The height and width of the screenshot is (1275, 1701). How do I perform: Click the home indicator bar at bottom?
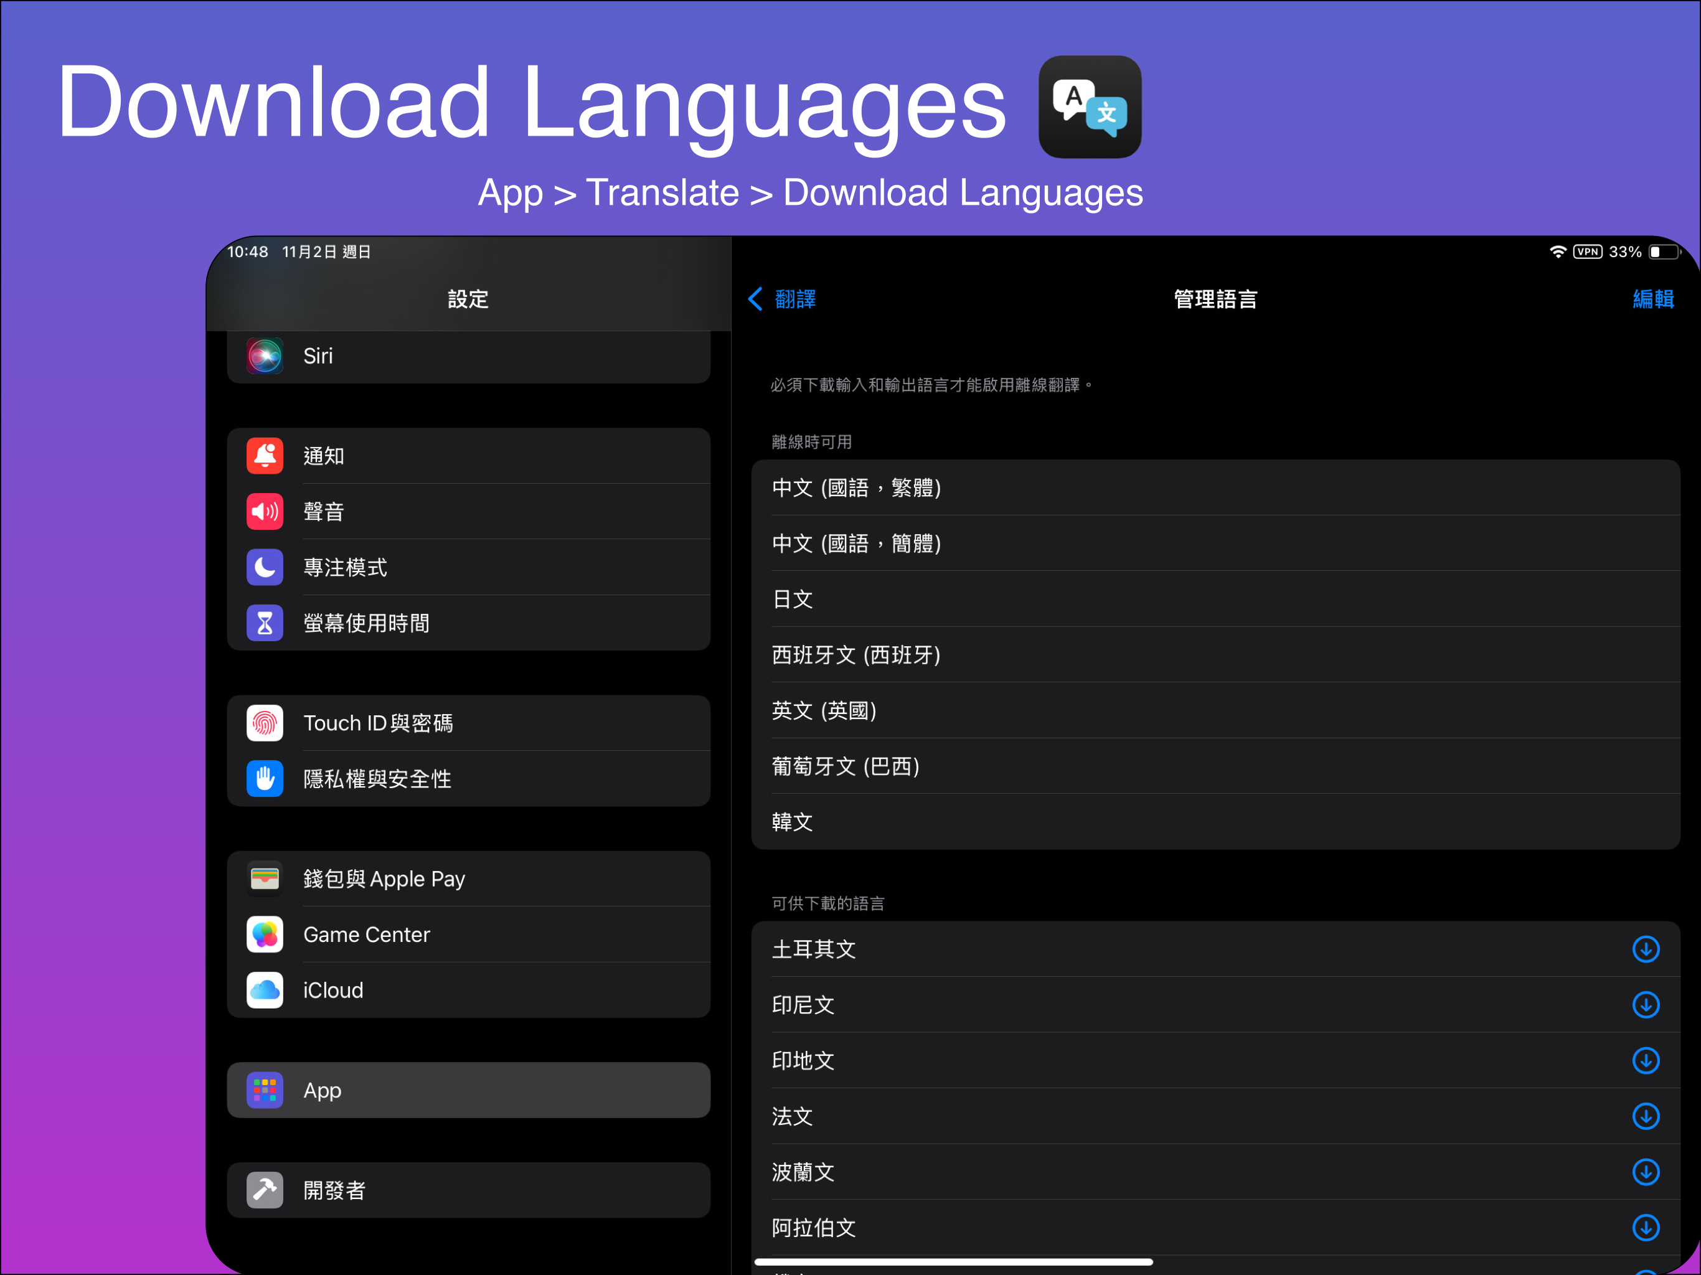click(x=954, y=1262)
